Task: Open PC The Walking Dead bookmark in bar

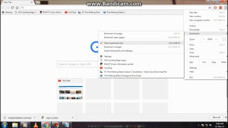Action: coord(89,12)
